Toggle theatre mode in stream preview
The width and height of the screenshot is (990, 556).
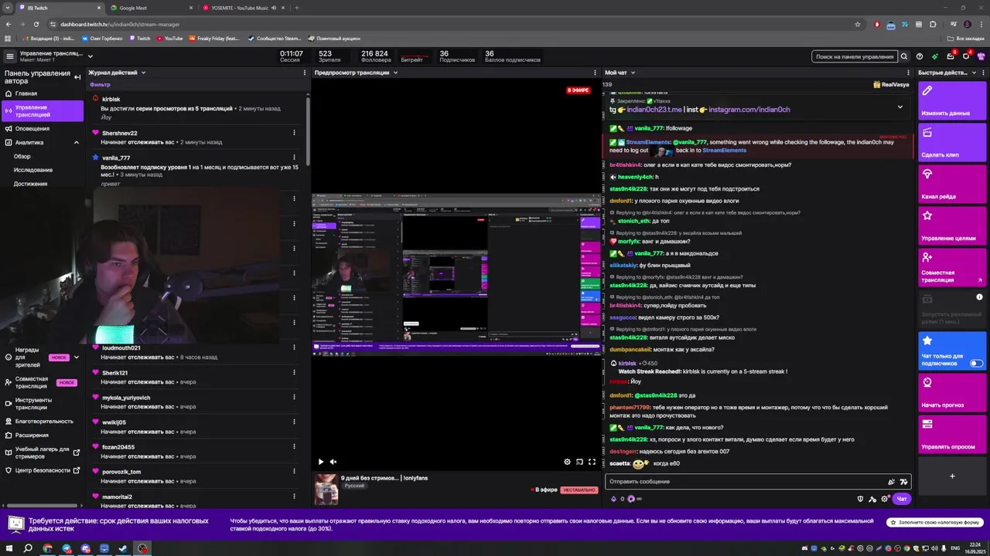point(579,462)
